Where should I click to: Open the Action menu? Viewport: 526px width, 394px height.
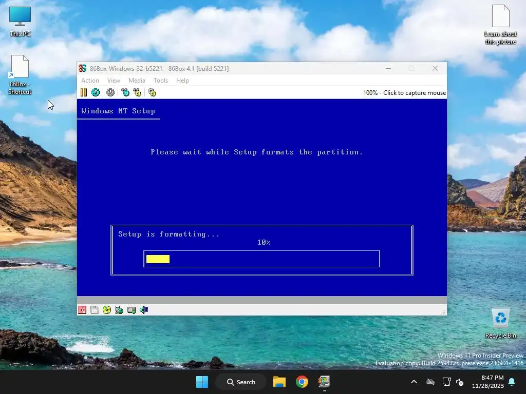point(90,81)
